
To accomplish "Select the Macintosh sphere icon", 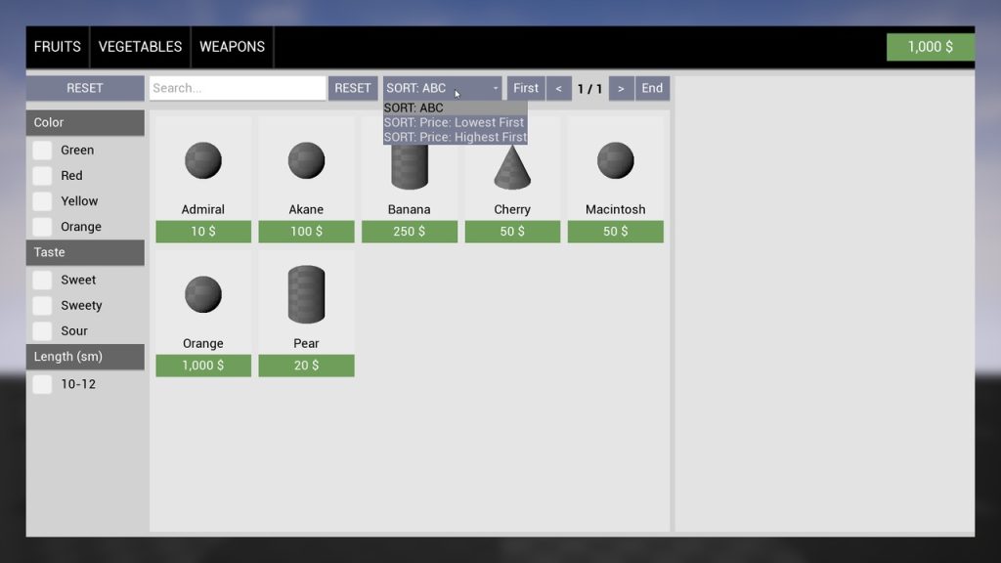I will (x=616, y=160).
